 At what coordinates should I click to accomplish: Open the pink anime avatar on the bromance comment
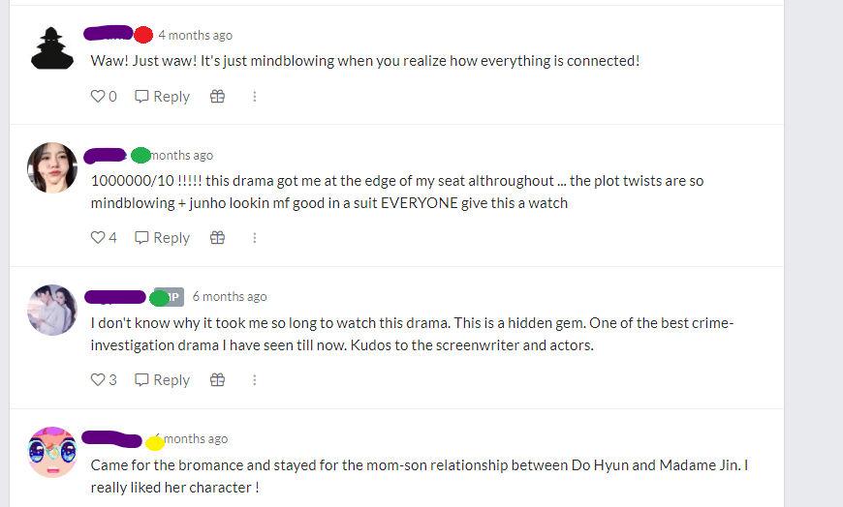tap(52, 452)
